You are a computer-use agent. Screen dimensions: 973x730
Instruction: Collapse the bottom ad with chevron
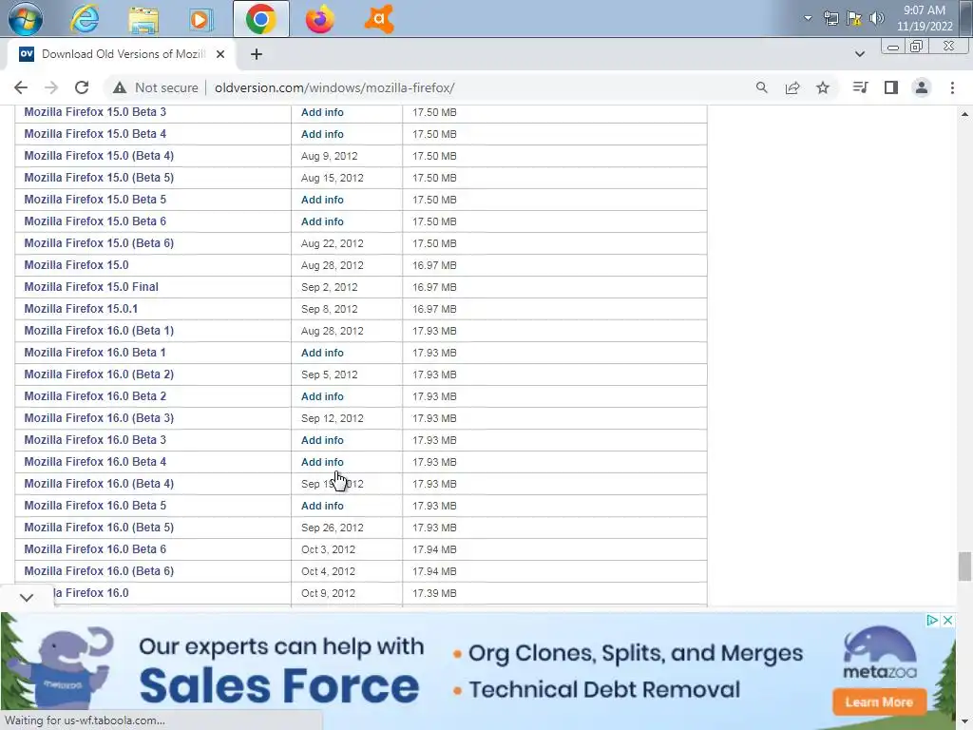[x=26, y=597]
